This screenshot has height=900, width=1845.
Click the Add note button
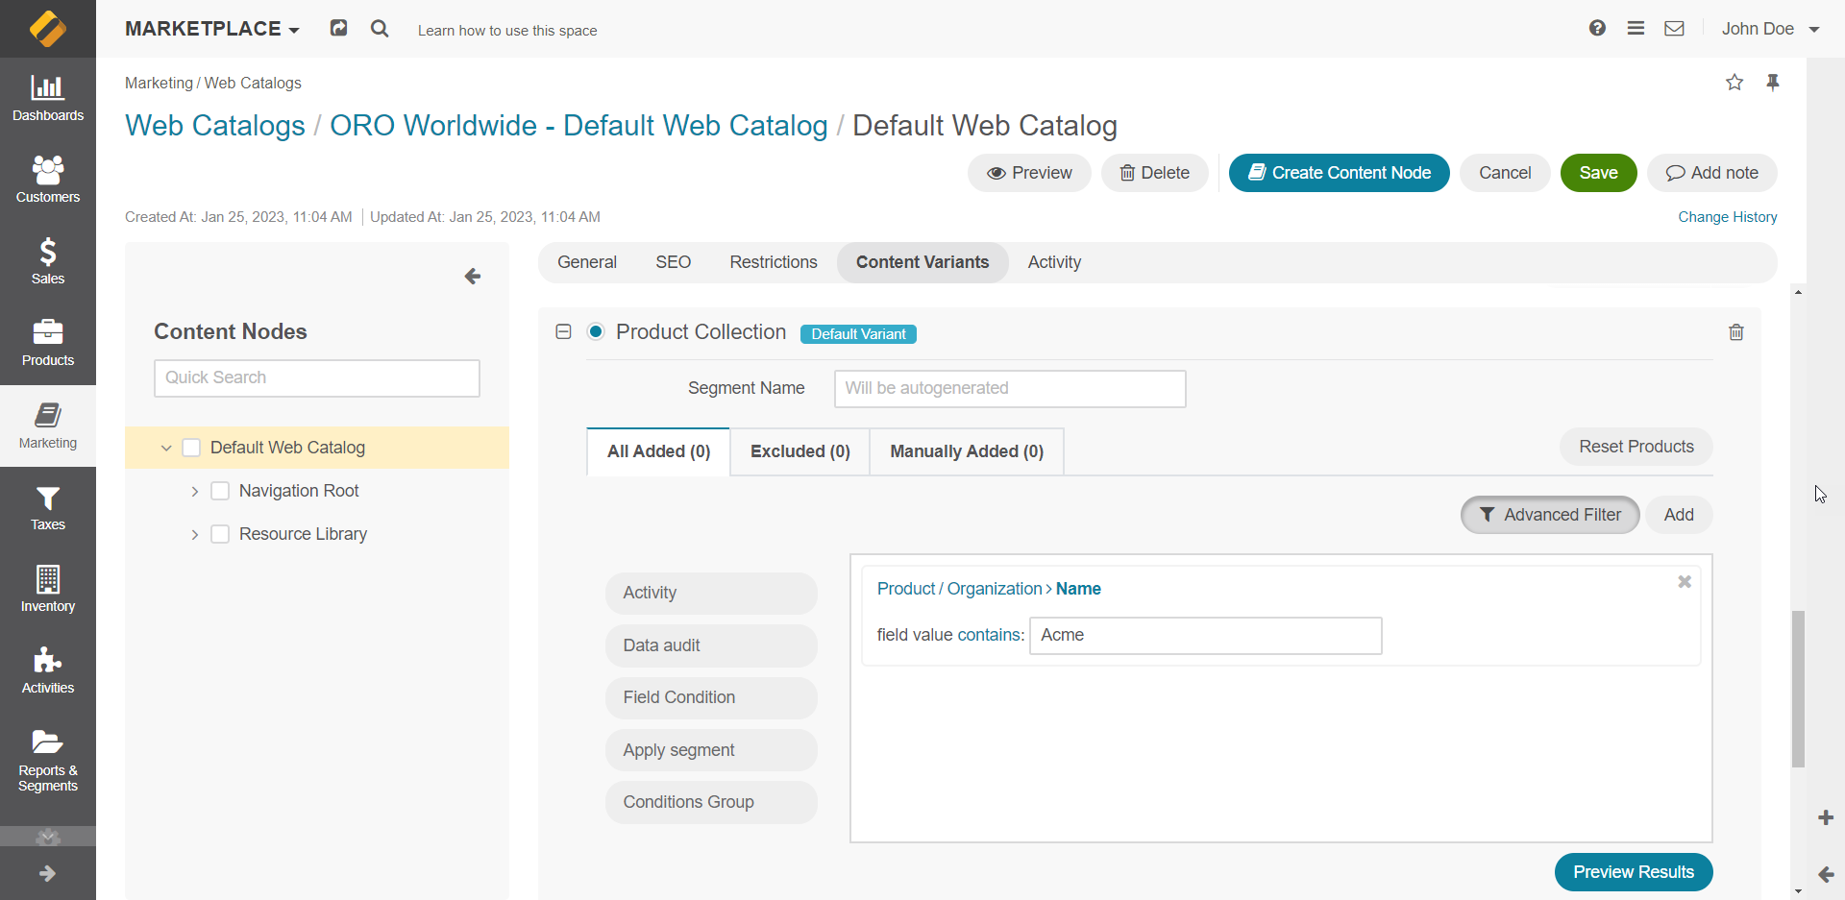1712,173
